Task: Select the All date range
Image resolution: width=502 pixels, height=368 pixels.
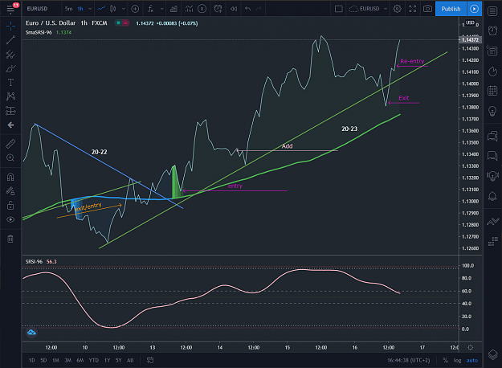Action: [130, 360]
